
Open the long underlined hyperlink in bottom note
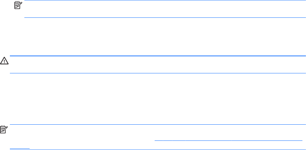228,140
